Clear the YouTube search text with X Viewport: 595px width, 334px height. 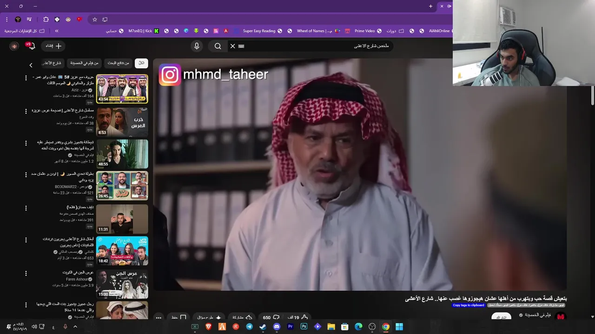(233, 46)
